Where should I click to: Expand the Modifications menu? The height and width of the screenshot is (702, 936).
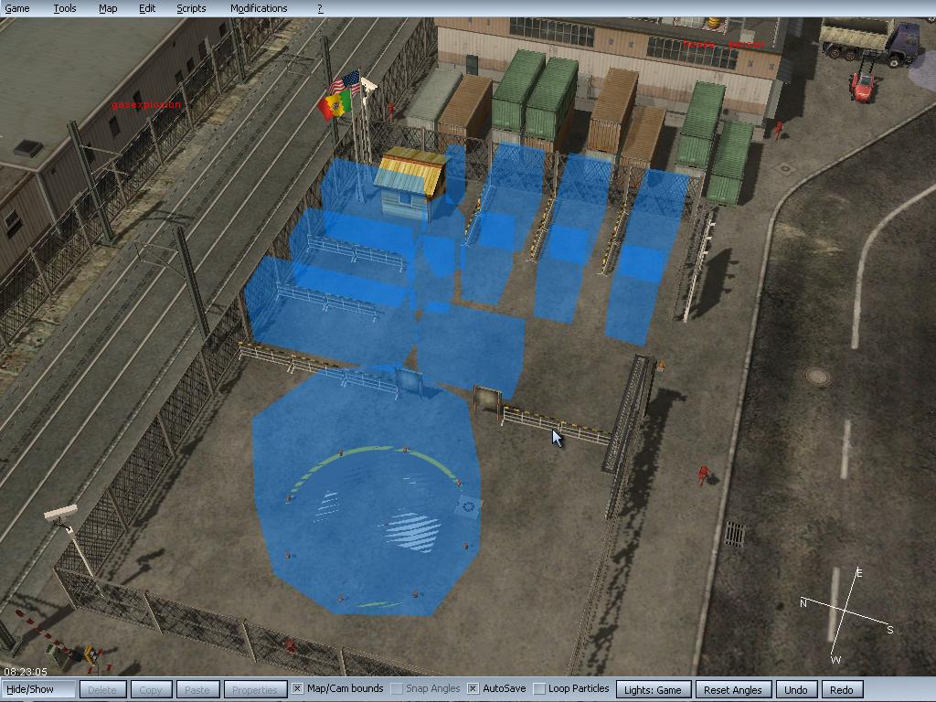point(259,8)
